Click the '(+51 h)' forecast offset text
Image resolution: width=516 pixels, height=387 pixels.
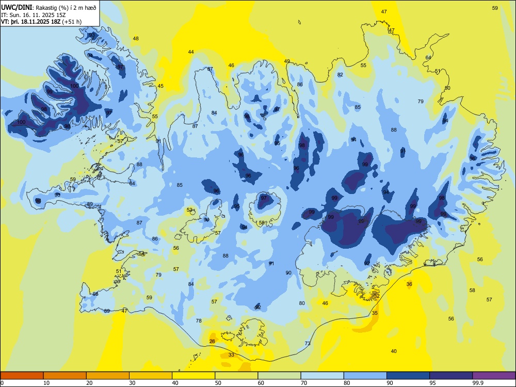(71, 22)
